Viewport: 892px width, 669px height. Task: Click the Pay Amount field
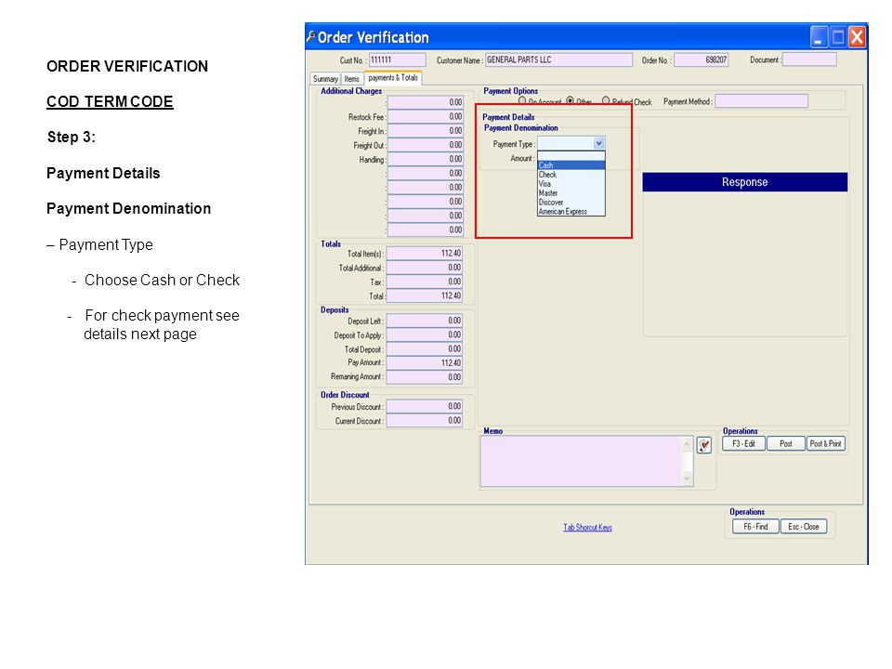pyautogui.click(x=425, y=363)
